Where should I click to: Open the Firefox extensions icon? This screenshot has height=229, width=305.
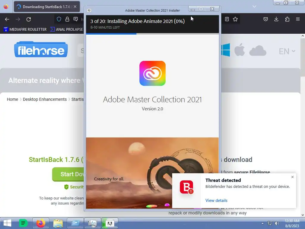[287, 19]
